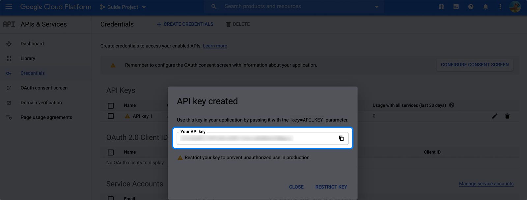This screenshot has width=527, height=200.
Task: Click inside the Your API key field
Action: pos(263,138)
